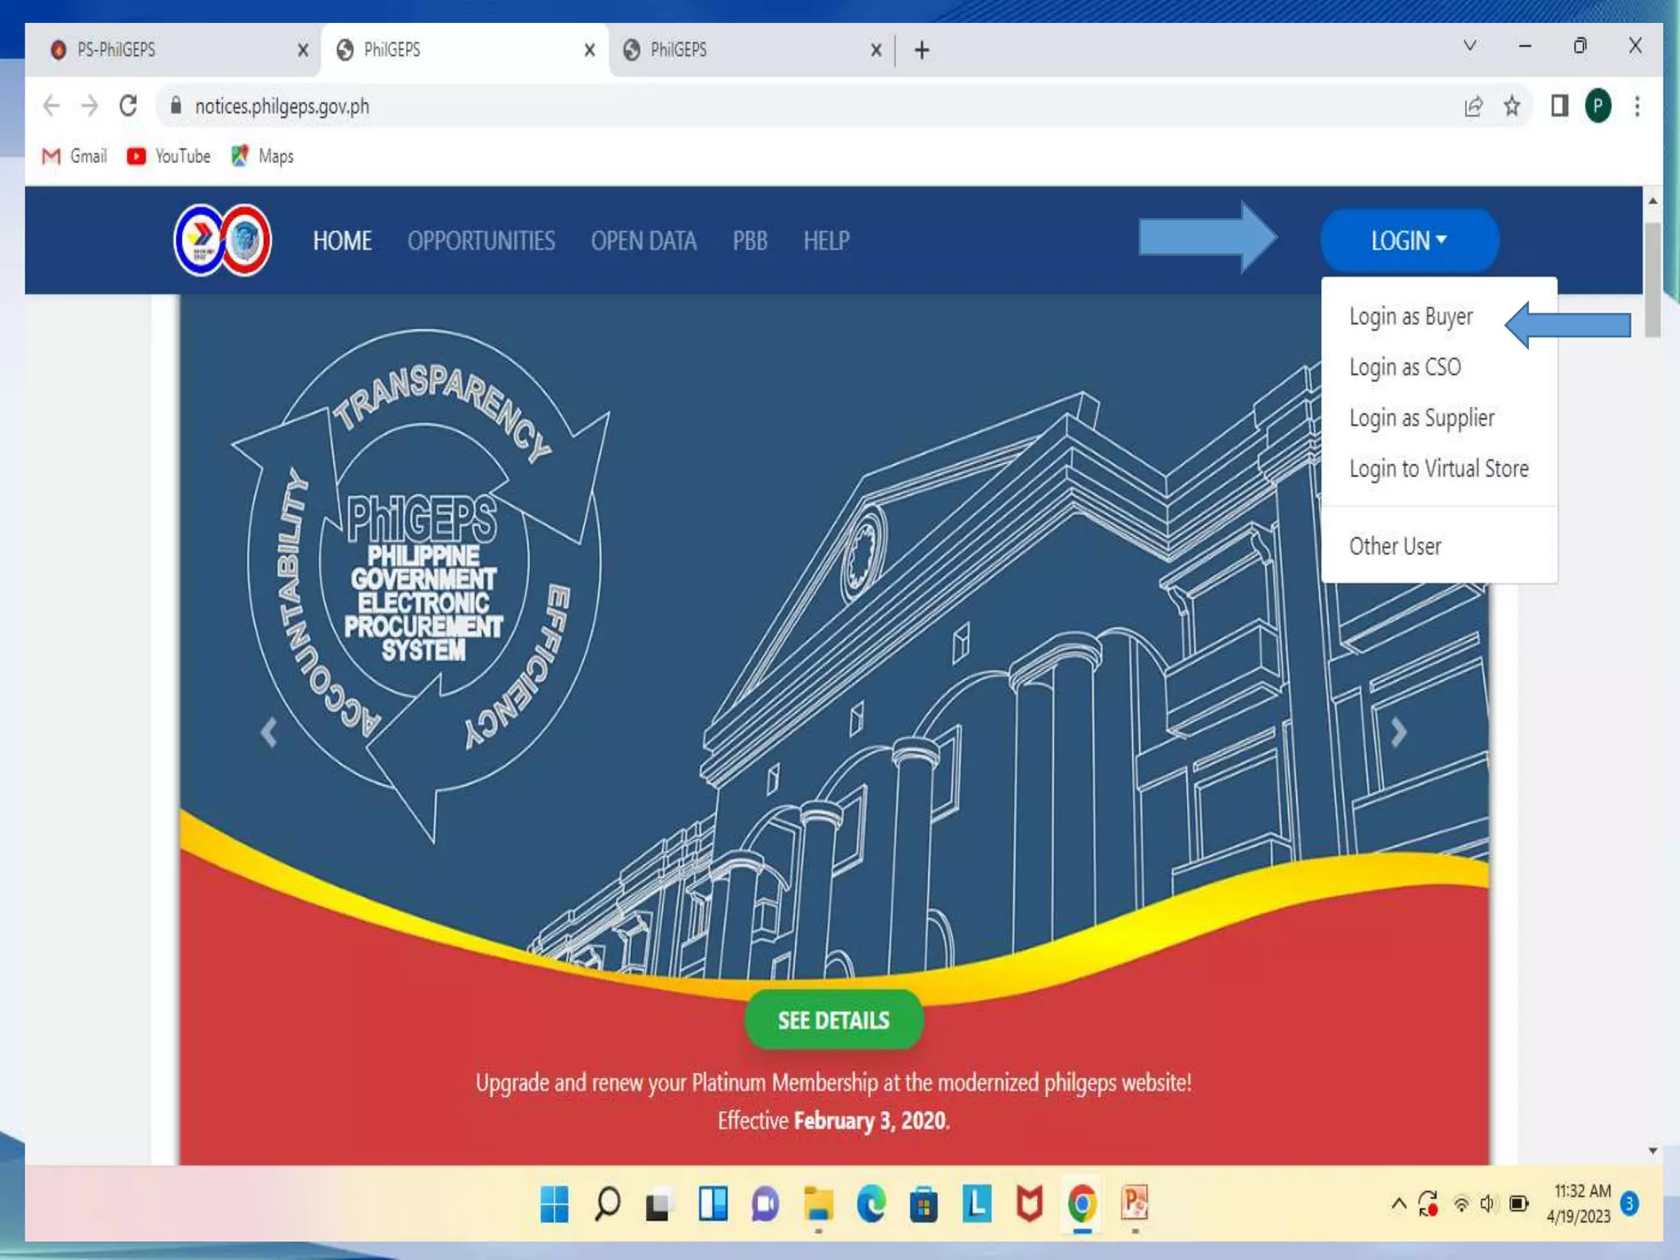Bookmark this page with star icon
The height and width of the screenshot is (1260, 1680).
(x=1512, y=106)
